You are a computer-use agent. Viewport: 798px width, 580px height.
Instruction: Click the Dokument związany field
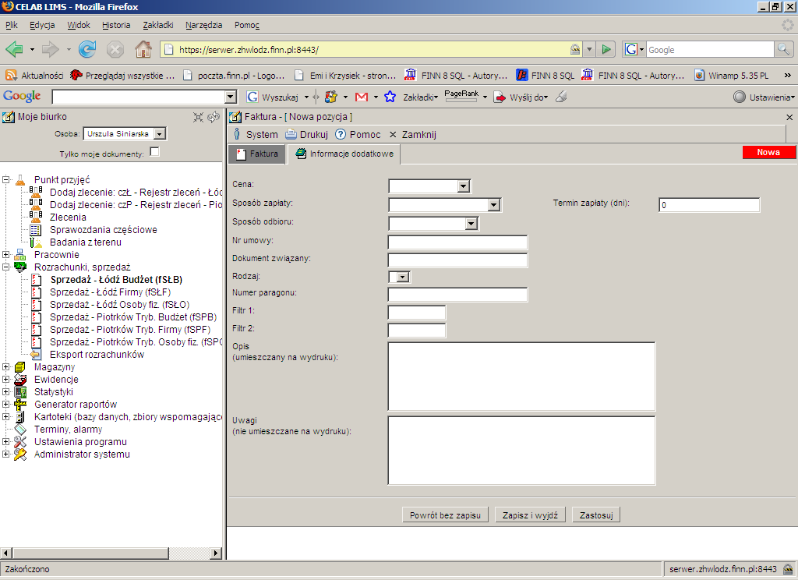(x=457, y=260)
